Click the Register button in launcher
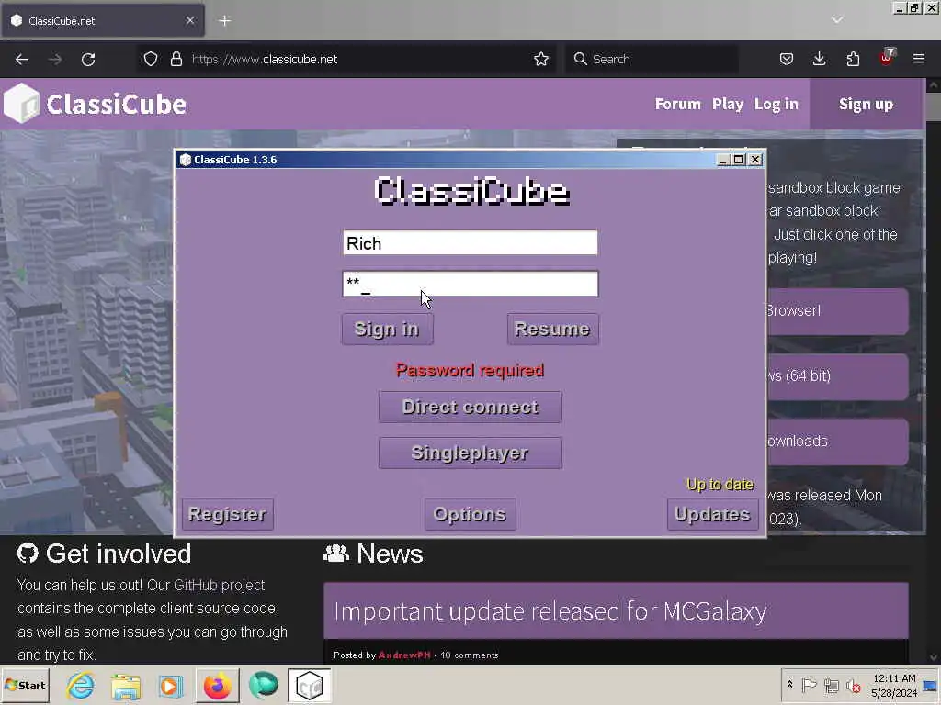 (x=228, y=514)
